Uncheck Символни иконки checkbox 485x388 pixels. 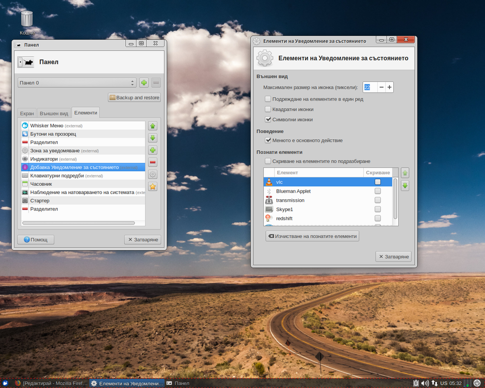click(268, 119)
